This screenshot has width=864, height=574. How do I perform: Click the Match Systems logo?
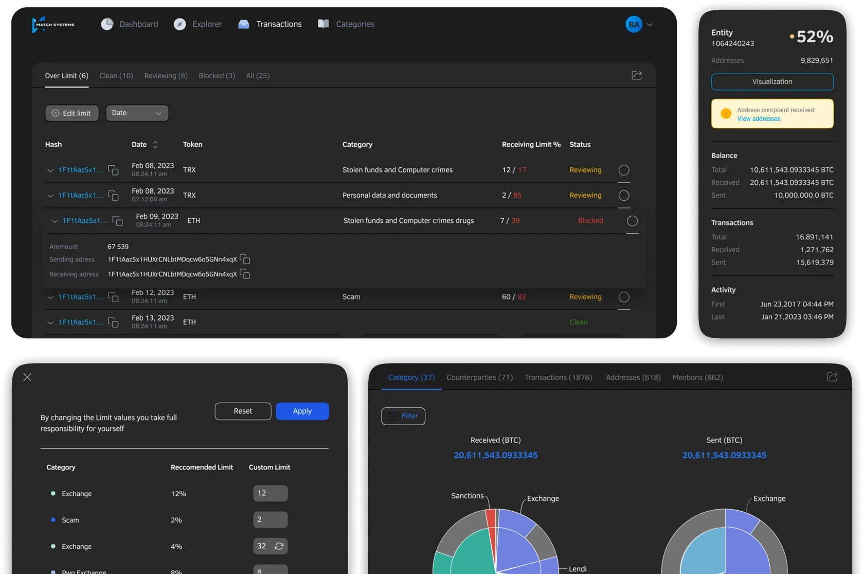(53, 24)
